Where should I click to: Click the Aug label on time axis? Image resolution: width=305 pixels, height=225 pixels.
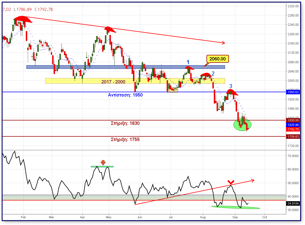(203, 217)
